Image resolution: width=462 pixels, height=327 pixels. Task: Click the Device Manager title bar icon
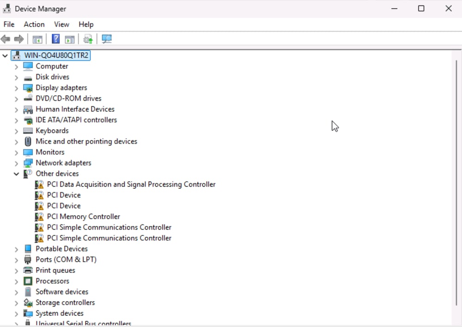[6, 8]
